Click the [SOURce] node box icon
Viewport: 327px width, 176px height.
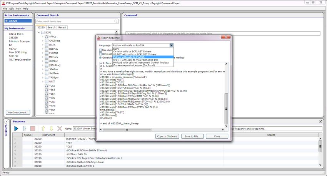47,65
